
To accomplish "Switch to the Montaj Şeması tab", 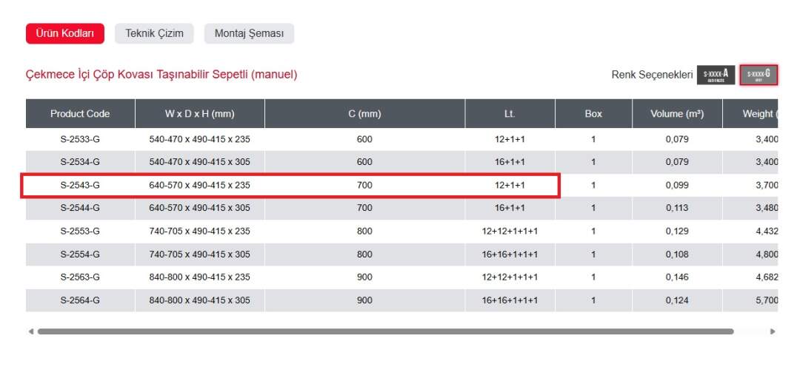I will point(249,33).
